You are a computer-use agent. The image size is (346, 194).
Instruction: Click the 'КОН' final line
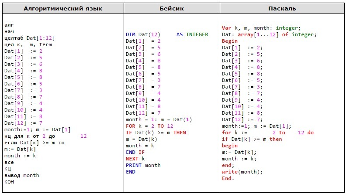[x=9, y=182]
